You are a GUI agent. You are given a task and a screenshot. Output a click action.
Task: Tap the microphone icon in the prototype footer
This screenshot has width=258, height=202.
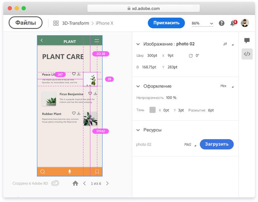coord(70,172)
